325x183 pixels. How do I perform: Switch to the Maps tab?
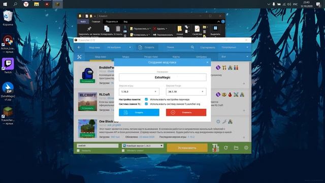(176, 56)
